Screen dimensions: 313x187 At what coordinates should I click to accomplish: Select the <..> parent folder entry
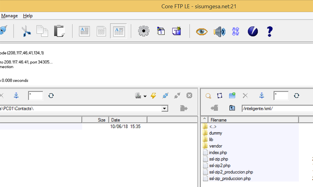[213, 127]
